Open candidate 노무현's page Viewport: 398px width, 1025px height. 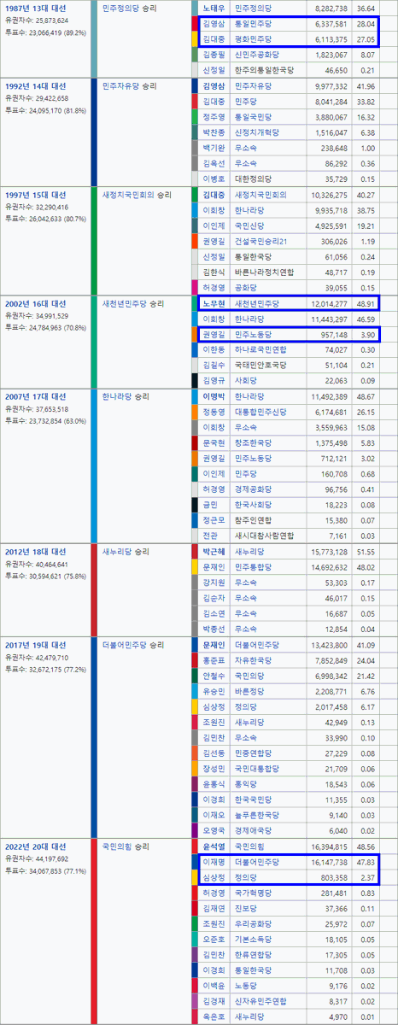[215, 303]
